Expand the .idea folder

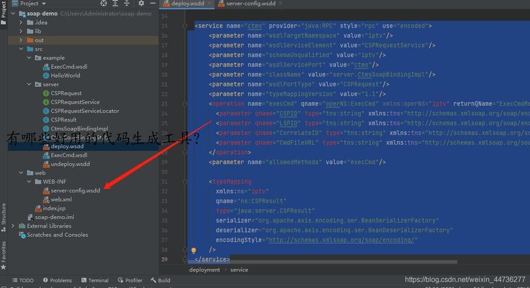[22, 22]
